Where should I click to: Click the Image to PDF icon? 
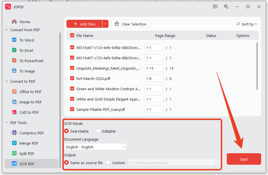[14, 102]
